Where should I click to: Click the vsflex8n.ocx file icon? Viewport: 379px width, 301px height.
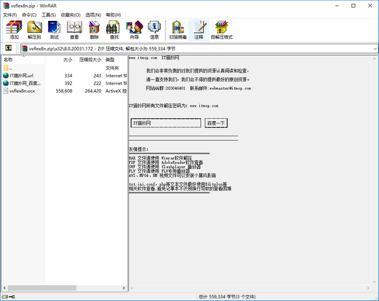click(6, 91)
